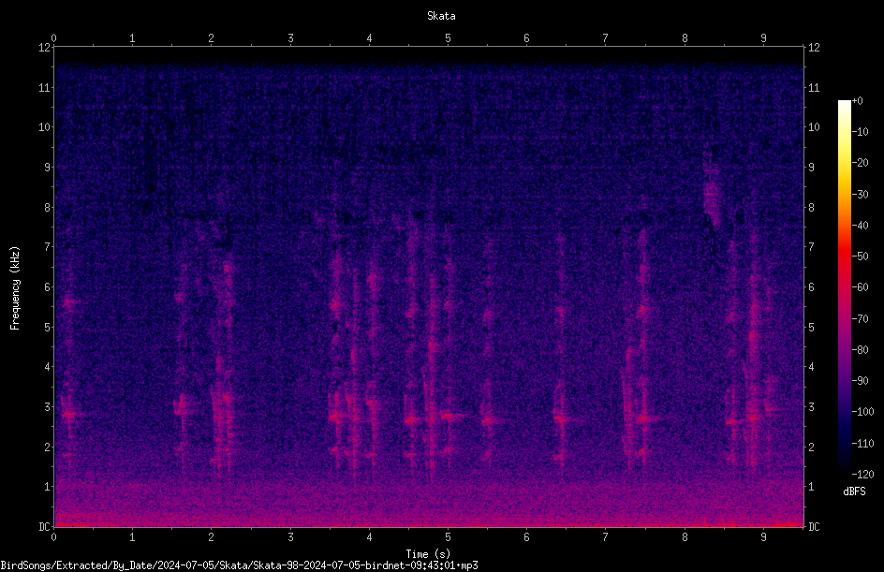The image size is (884, 572).
Task: Click the dBFS color scale gradient bar
Action: [844, 287]
